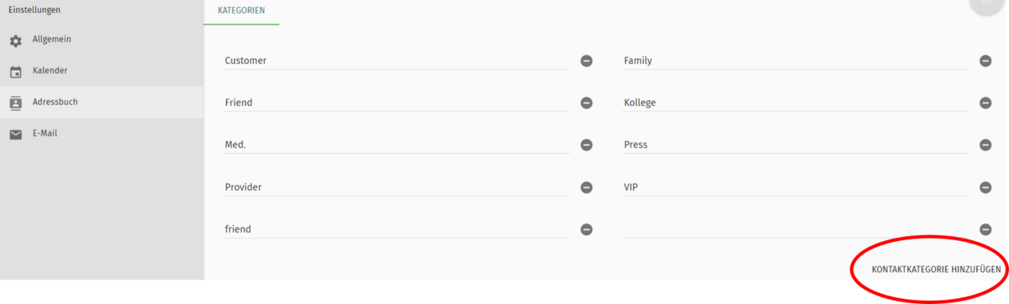The height and width of the screenshot is (304, 1009).
Task: Click the Customer category text field
Action: pos(397,60)
